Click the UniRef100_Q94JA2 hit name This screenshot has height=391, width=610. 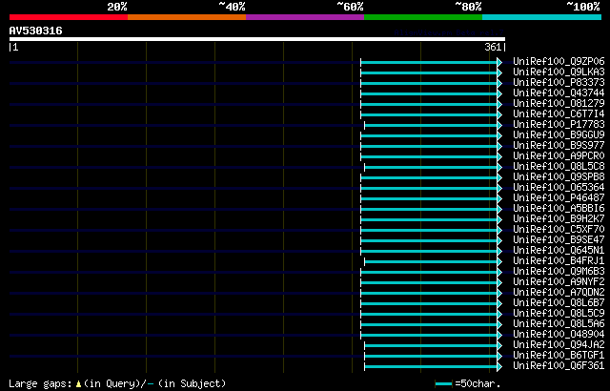559,345
